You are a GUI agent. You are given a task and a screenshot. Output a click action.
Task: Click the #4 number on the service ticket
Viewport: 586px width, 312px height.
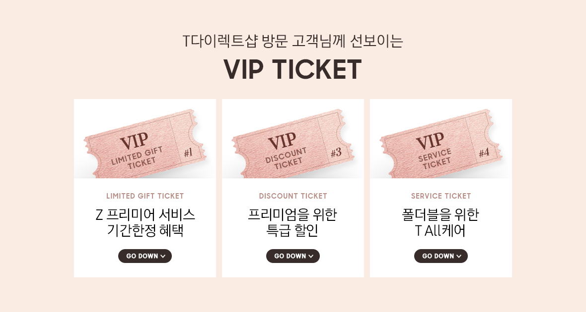click(484, 153)
